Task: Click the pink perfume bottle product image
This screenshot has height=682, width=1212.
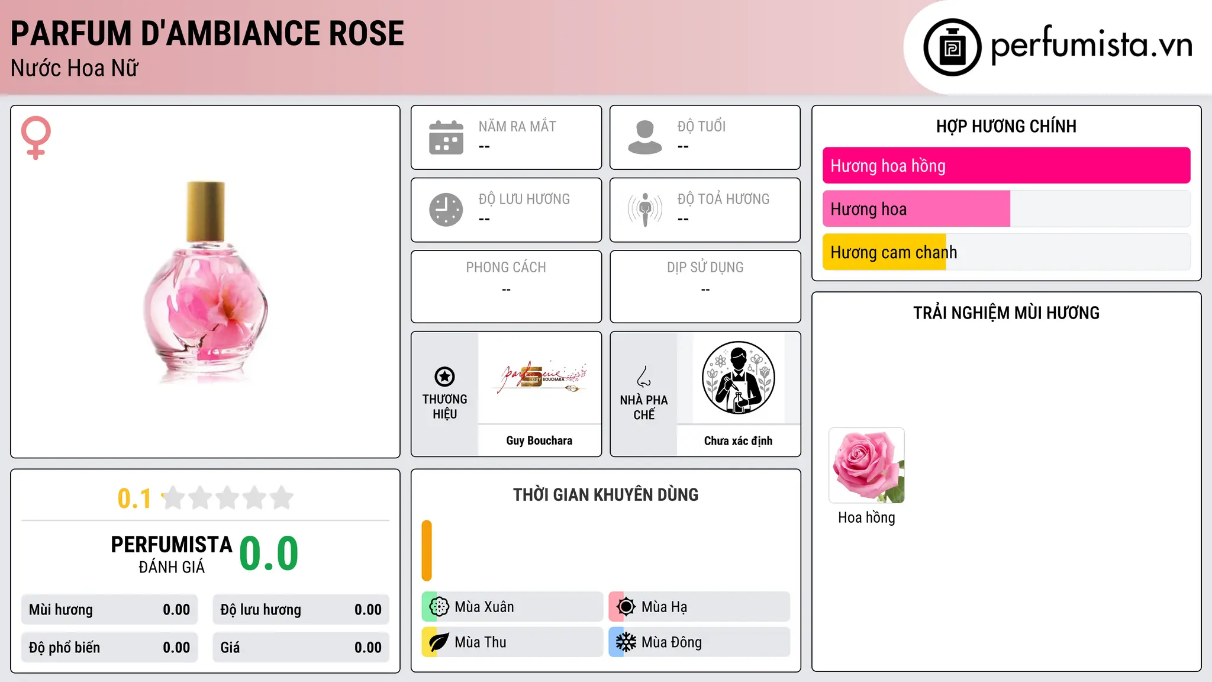Action: click(x=205, y=282)
